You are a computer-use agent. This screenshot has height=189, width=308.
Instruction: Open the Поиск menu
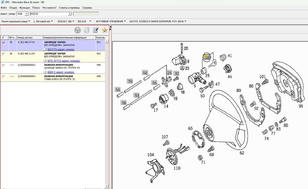coord(36,8)
